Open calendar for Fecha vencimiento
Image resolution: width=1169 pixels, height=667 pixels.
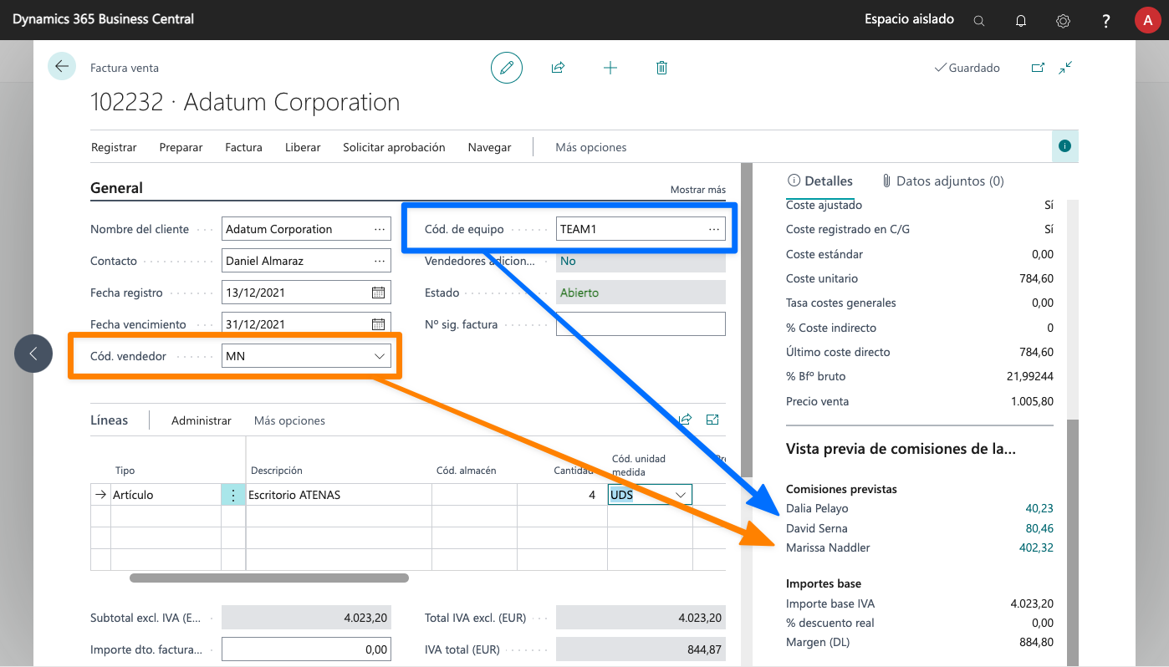pos(378,324)
